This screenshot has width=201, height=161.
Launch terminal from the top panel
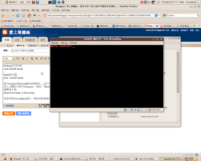point(50,2)
